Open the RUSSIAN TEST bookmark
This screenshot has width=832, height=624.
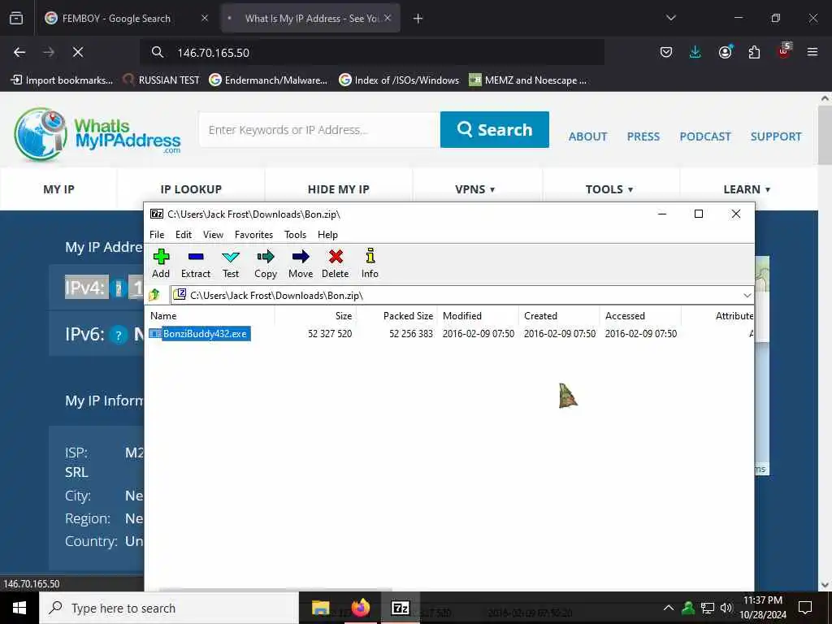pyautogui.click(x=162, y=80)
